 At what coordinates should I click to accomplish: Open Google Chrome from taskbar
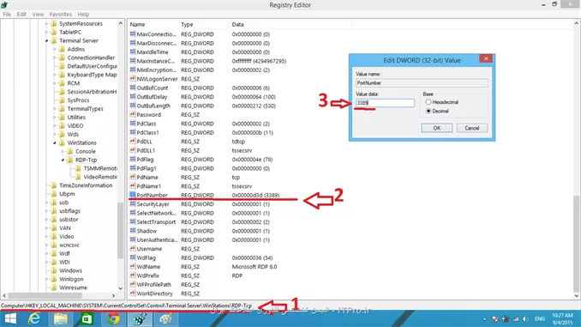click(x=113, y=318)
